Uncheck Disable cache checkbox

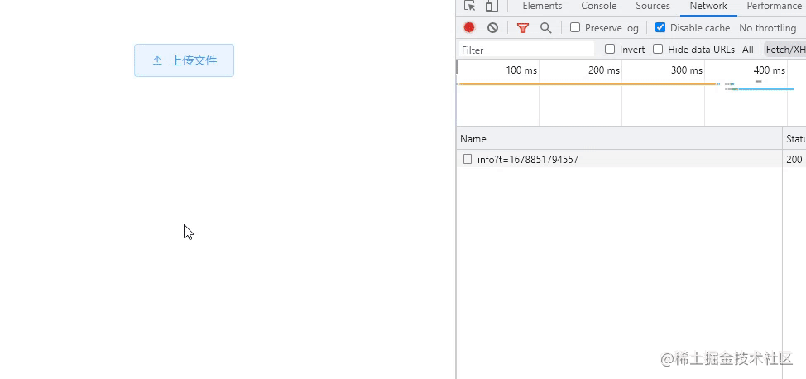660,28
